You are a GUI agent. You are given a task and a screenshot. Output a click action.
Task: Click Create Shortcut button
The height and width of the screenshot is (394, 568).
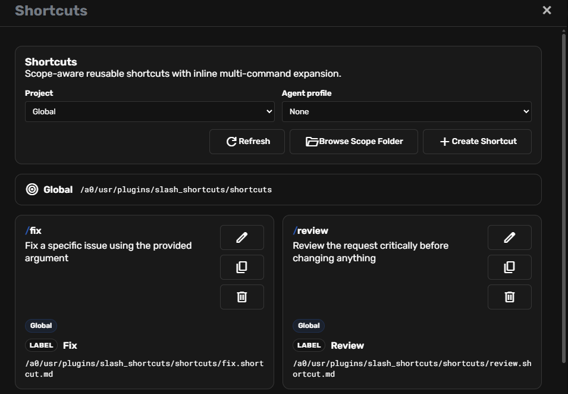[477, 142]
